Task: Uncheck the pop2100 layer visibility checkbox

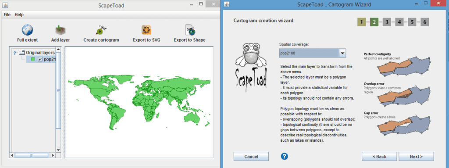Action: click(40, 59)
